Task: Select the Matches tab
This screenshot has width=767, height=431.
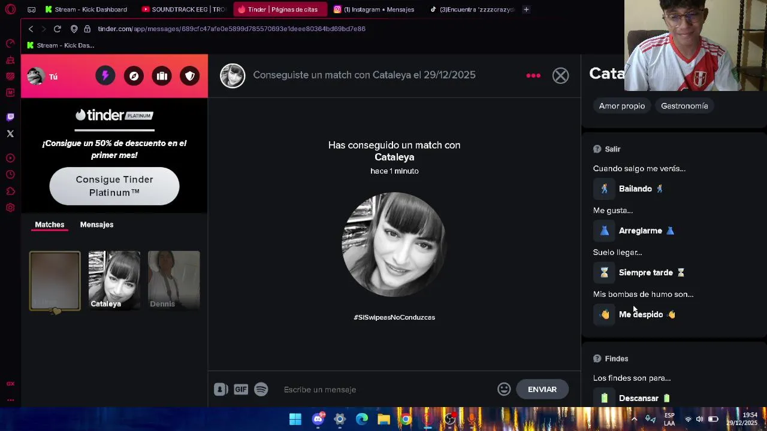Action: point(50,224)
